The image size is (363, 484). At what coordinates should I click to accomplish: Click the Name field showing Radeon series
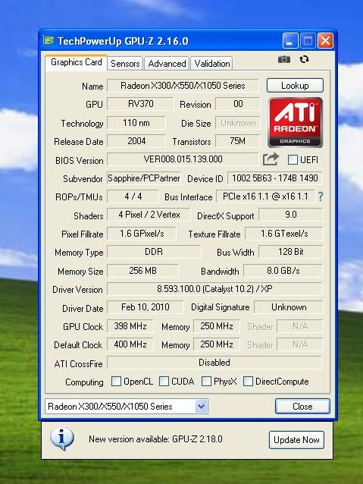[183, 86]
